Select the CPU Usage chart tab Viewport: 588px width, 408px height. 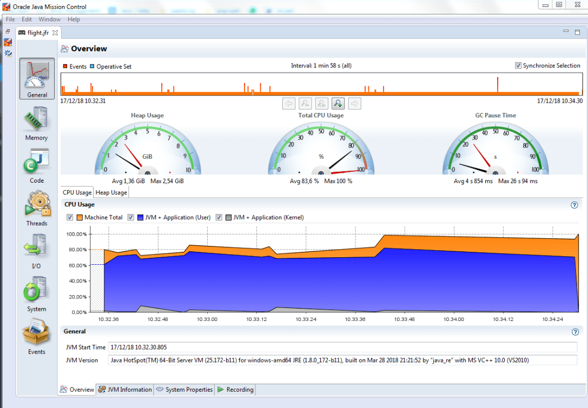(x=77, y=192)
